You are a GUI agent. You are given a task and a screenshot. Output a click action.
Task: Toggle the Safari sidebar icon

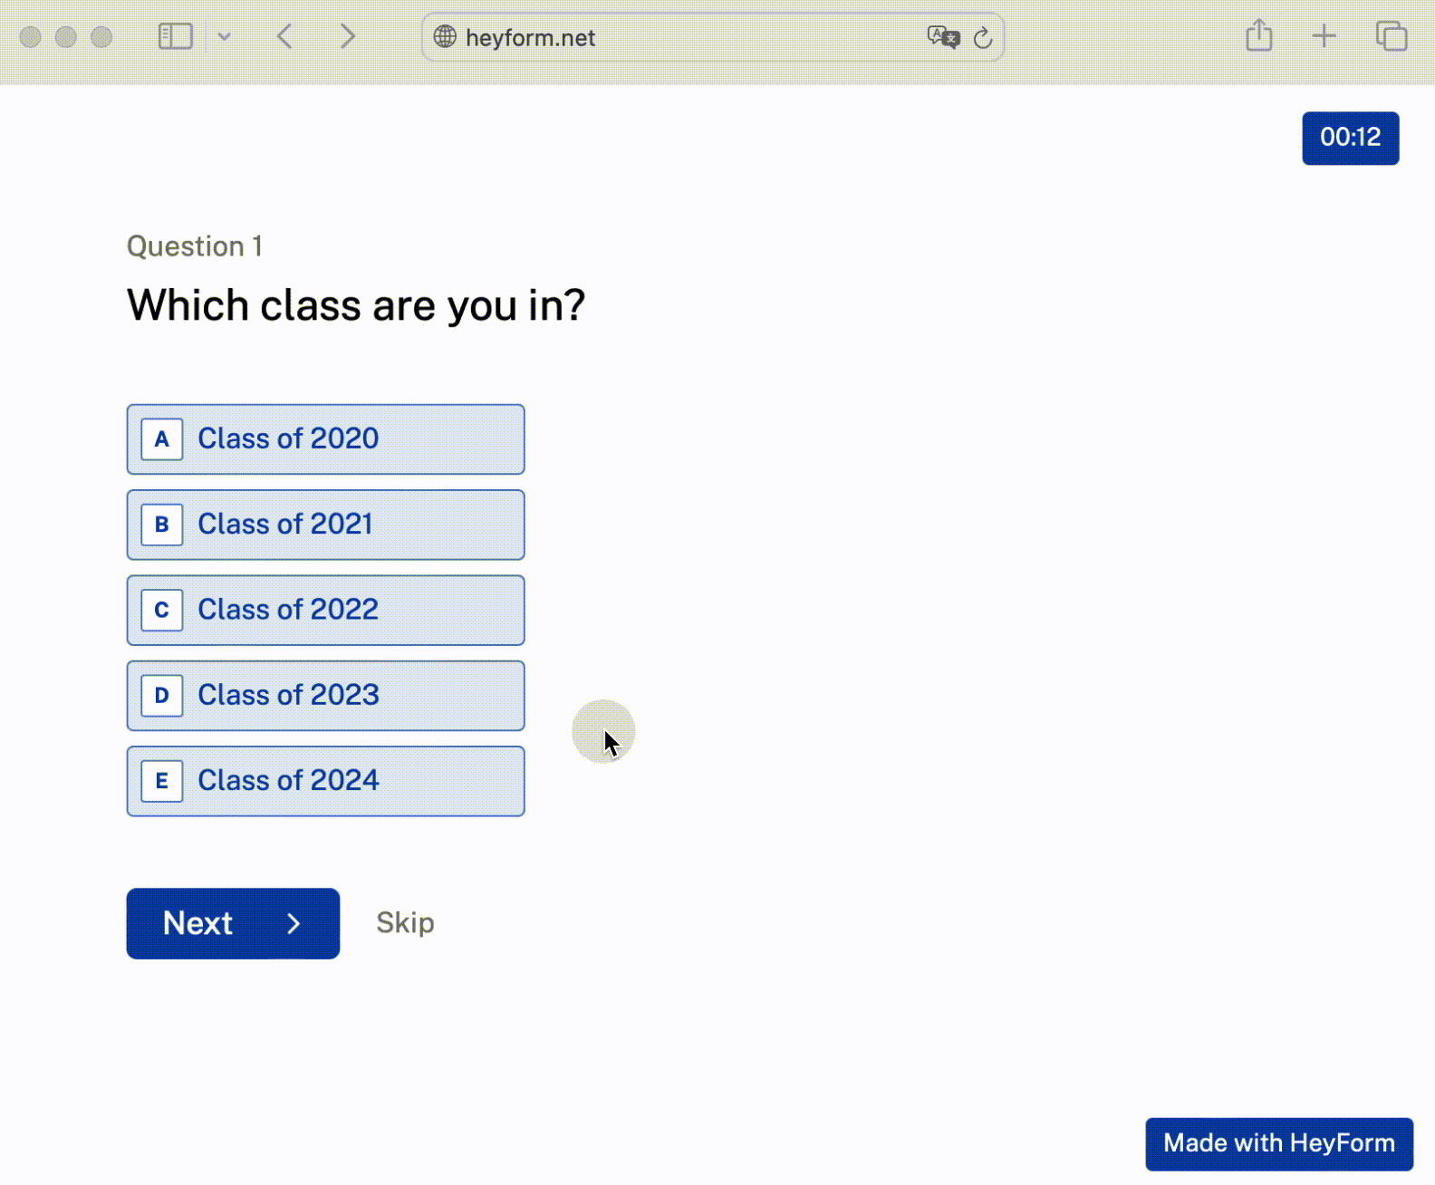(x=176, y=36)
